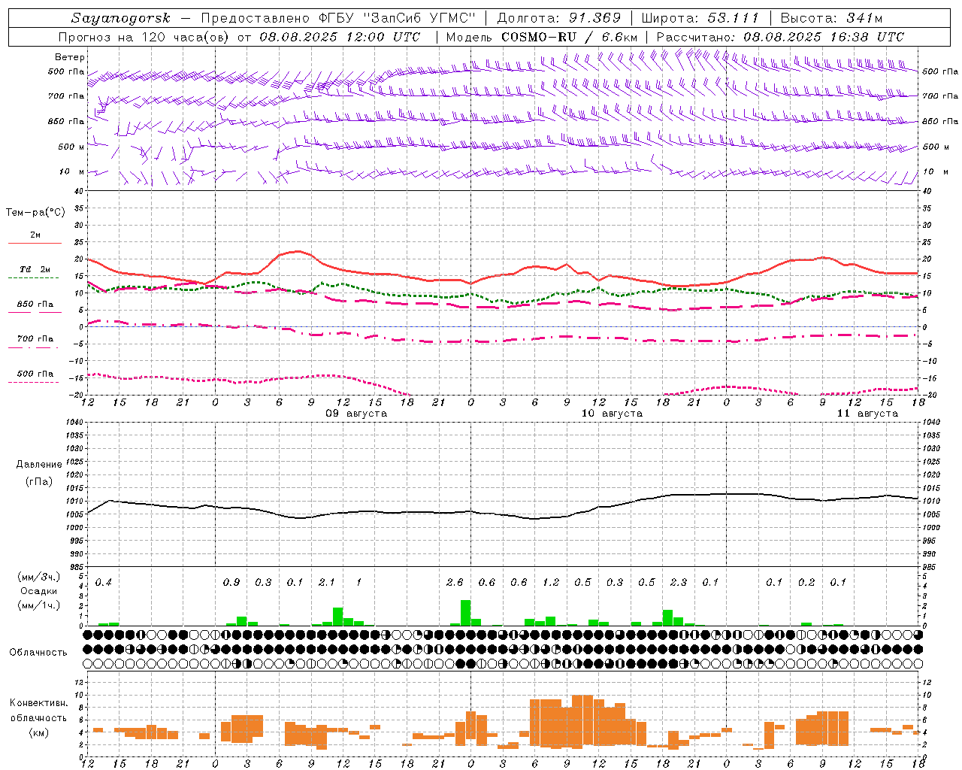Click the longitude value Долгота: 91.369

tap(559, 18)
